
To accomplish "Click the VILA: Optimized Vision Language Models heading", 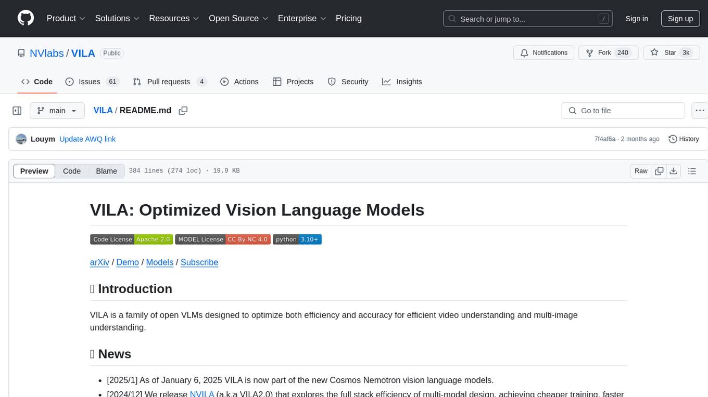I will 257,210.
